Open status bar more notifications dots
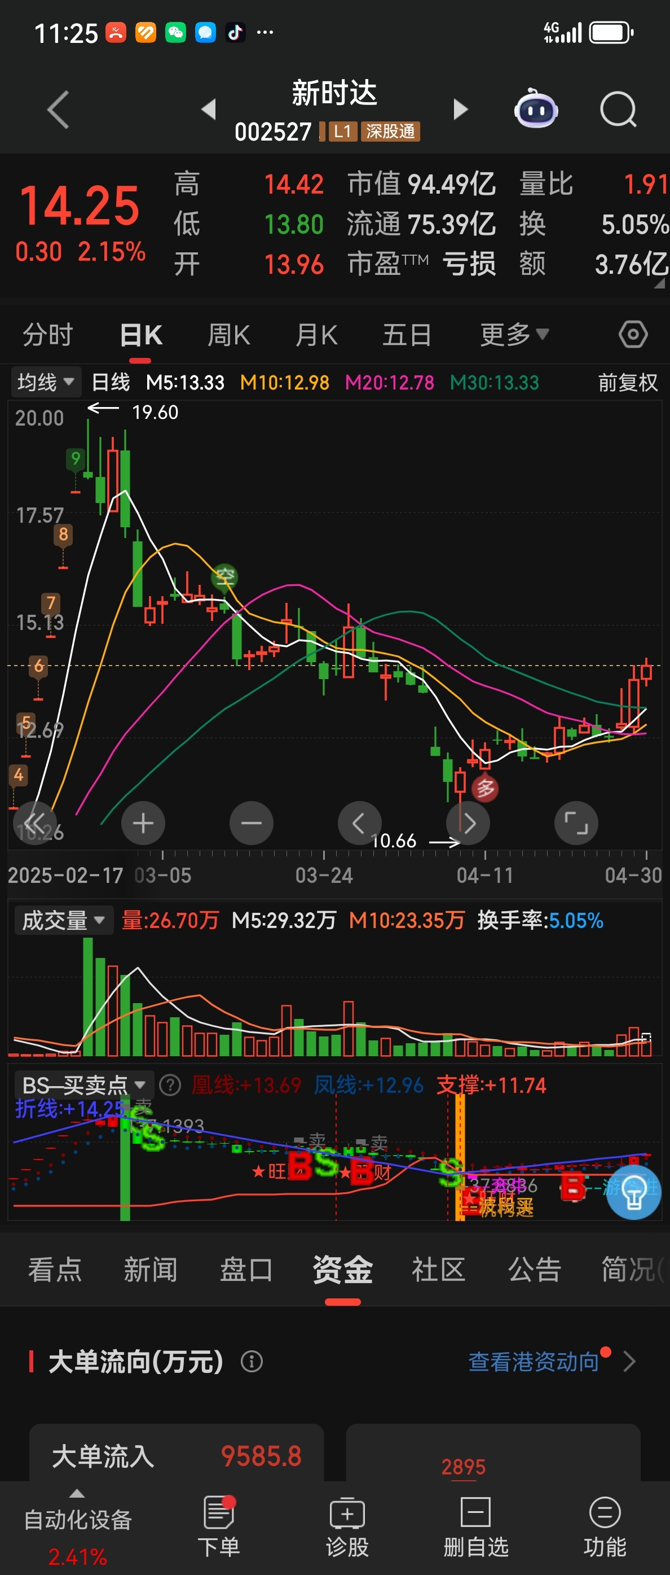This screenshot has height=1575, width=670. tap(265, 32)
